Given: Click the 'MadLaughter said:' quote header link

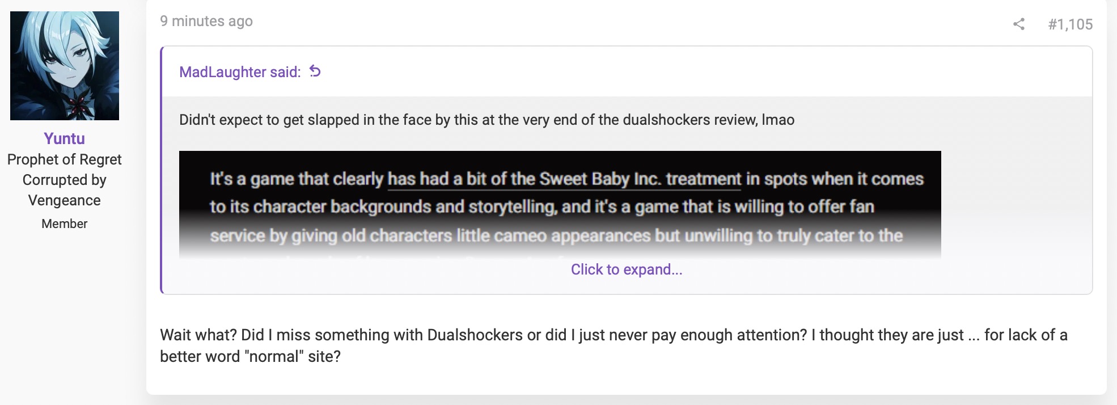Looking at the screenshot, I should coord(240,72).
